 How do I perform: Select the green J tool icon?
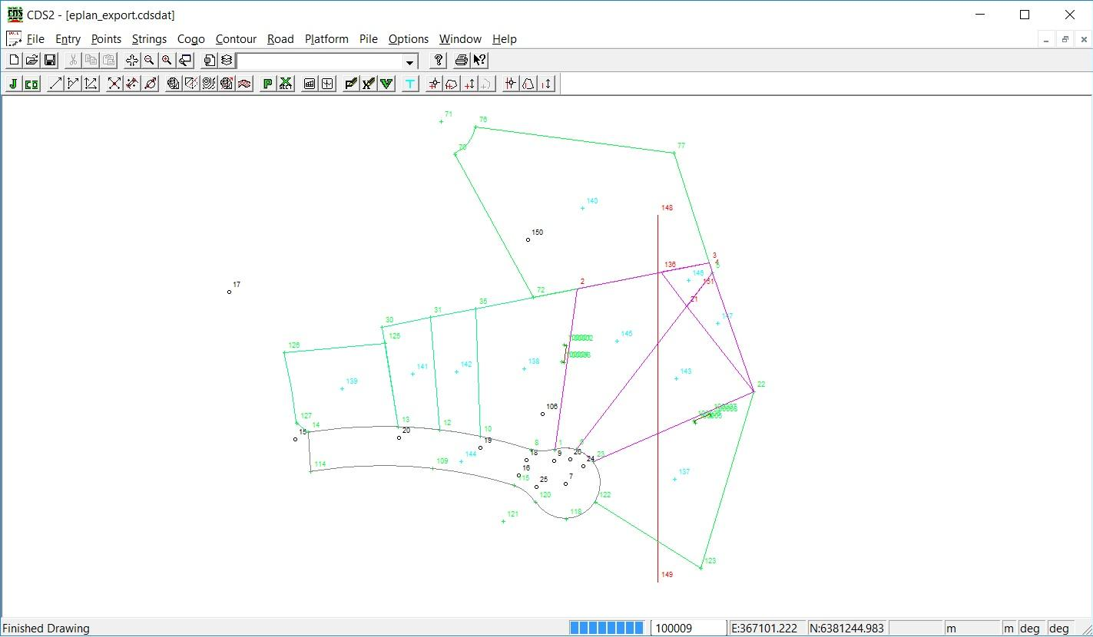click(x=13, y=84)
